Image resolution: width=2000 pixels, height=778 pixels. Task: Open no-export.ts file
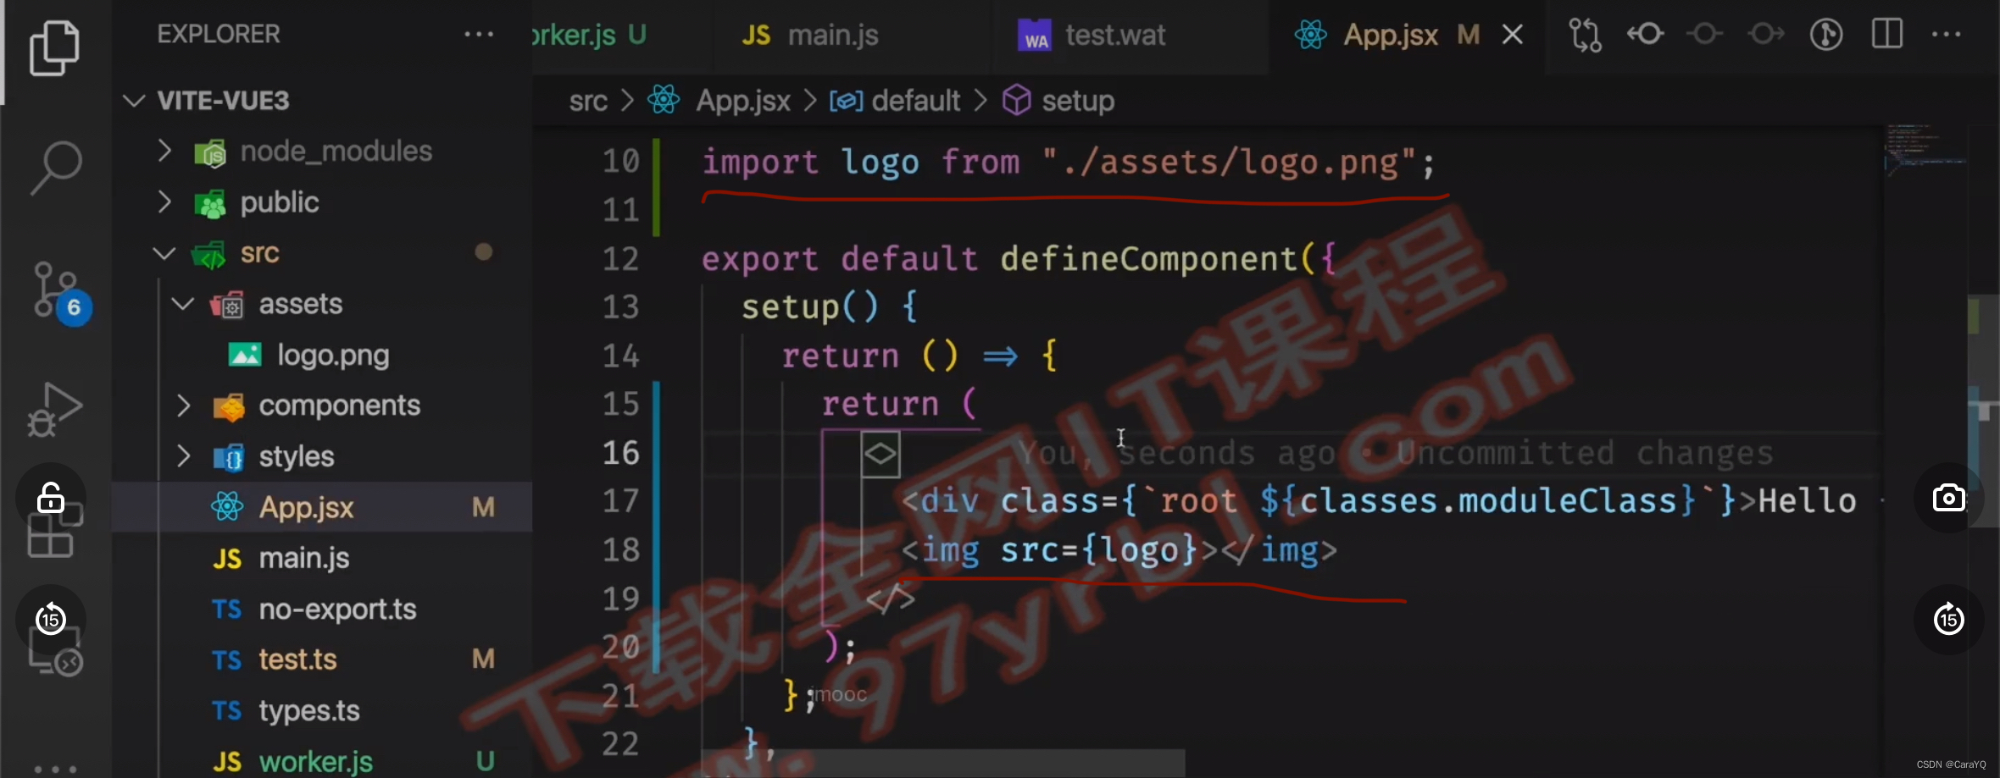(x=322, y=609)
